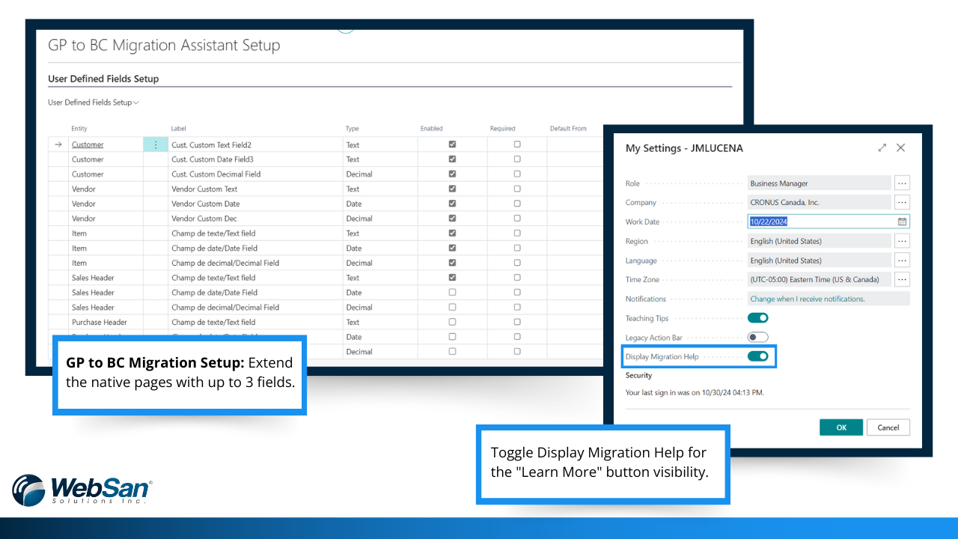Click the Company field CRONUS Canada, Inc.
This screenshot has width=958, height=539.
coord(820,203)
